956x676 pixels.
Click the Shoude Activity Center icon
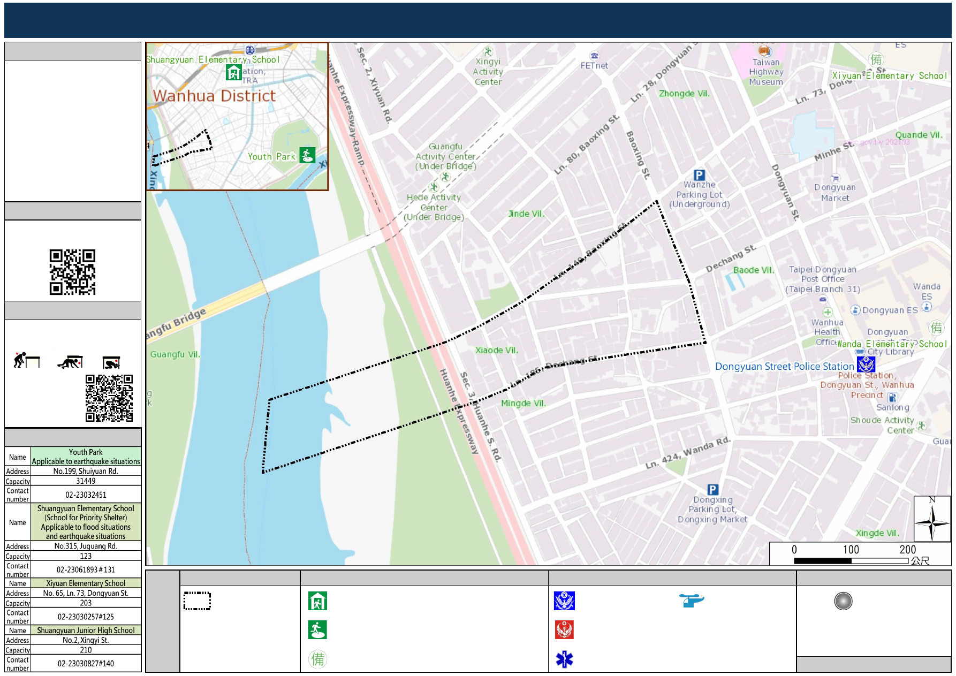(921, 426)
